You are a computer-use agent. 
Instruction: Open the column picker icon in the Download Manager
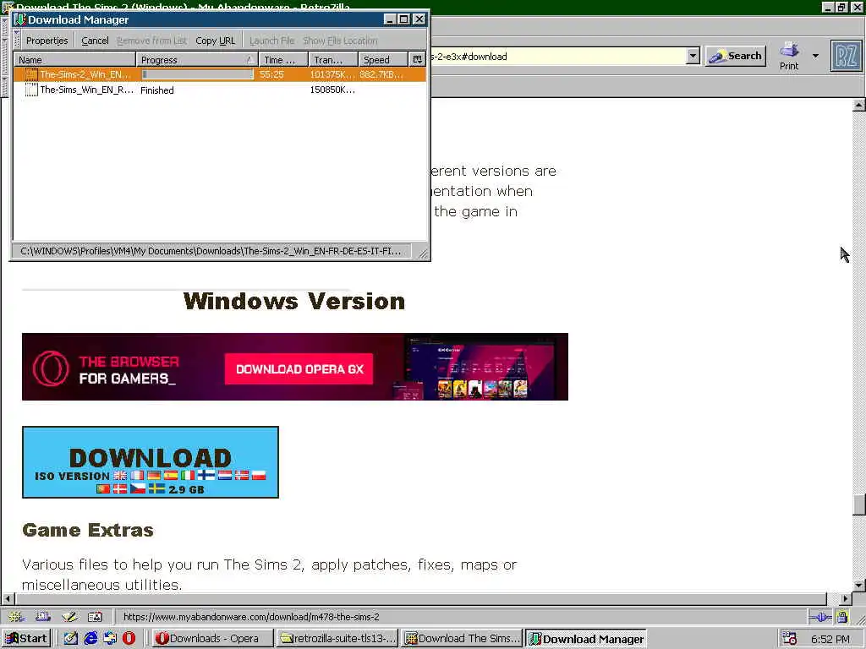[x=417, y=60]
